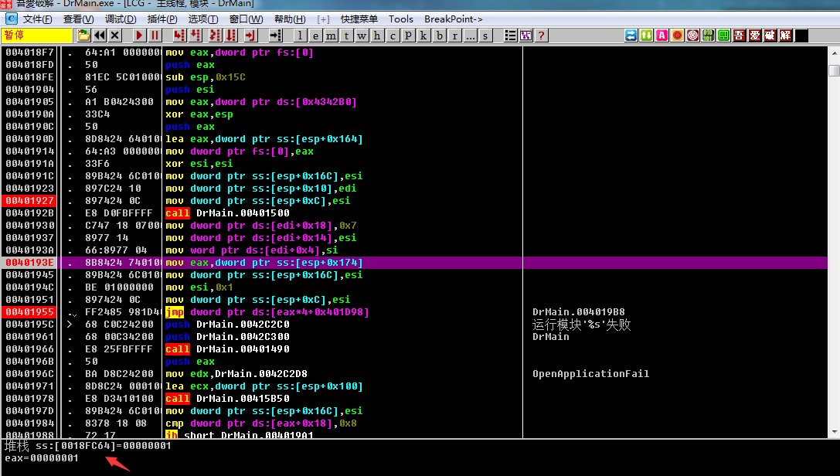
Task: Open the 选项(T) menu
Action: (203, 19)
